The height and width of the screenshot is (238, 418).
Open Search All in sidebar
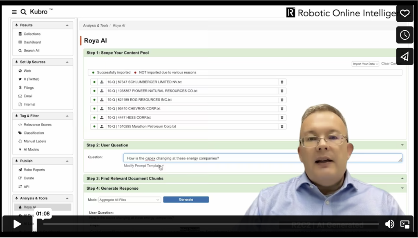pos(31,50)
